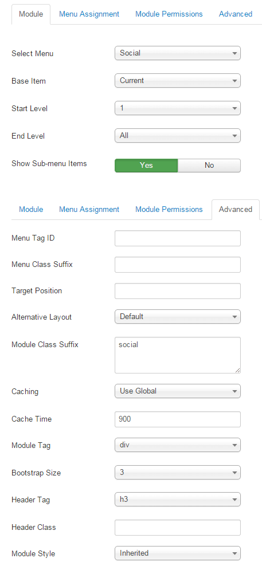Select the top Advanced tab
The height and width of the screenshot is (574, 262).
236,14
